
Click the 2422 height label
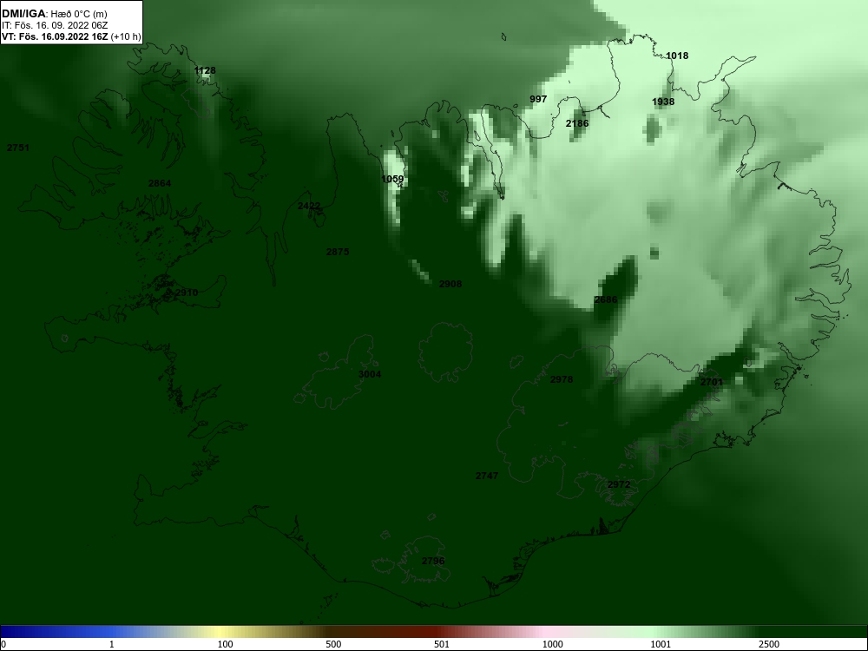[x=309, y=206]
